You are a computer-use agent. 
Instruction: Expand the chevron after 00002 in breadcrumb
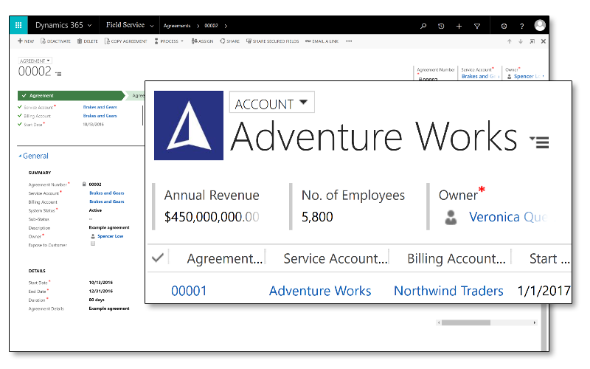[226, 26]
